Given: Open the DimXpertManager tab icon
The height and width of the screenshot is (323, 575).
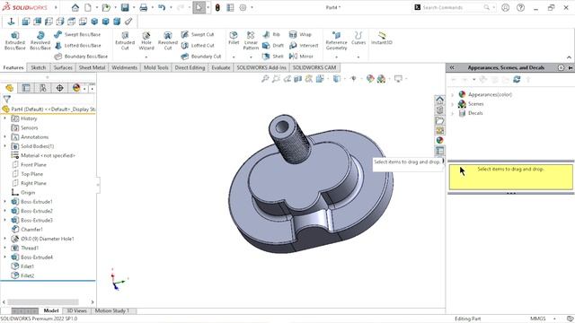Looking at the screenshot, I should (60, 88).
